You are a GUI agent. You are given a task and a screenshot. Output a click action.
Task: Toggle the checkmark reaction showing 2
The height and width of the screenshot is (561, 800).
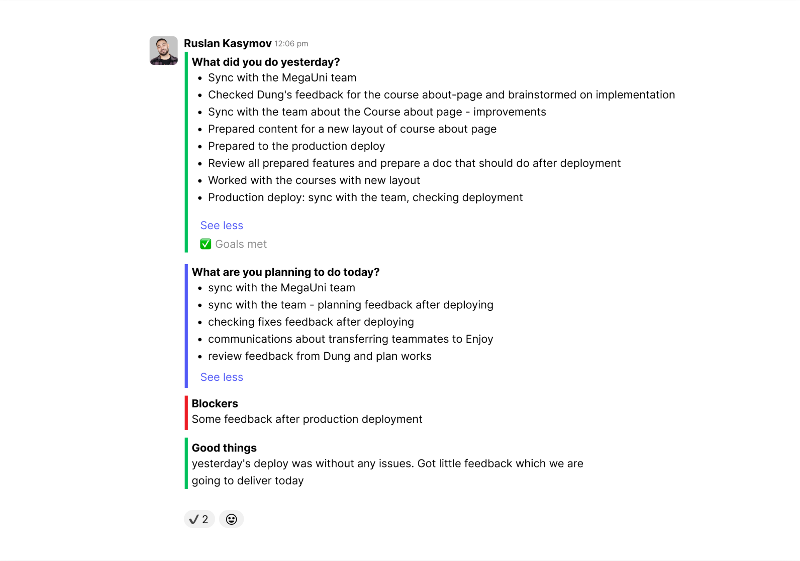(199, 519)
